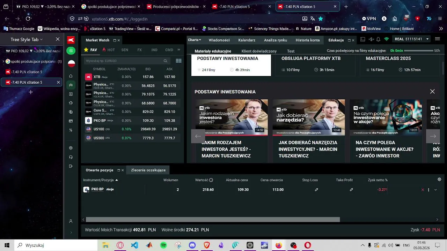Screen dimensions: 447x251
Task: Open Discord from the taskbar
Action: click(192, 245)
